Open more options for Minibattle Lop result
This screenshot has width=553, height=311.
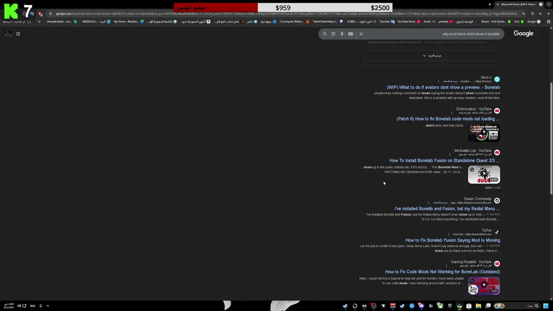click(x=450, y=155)
